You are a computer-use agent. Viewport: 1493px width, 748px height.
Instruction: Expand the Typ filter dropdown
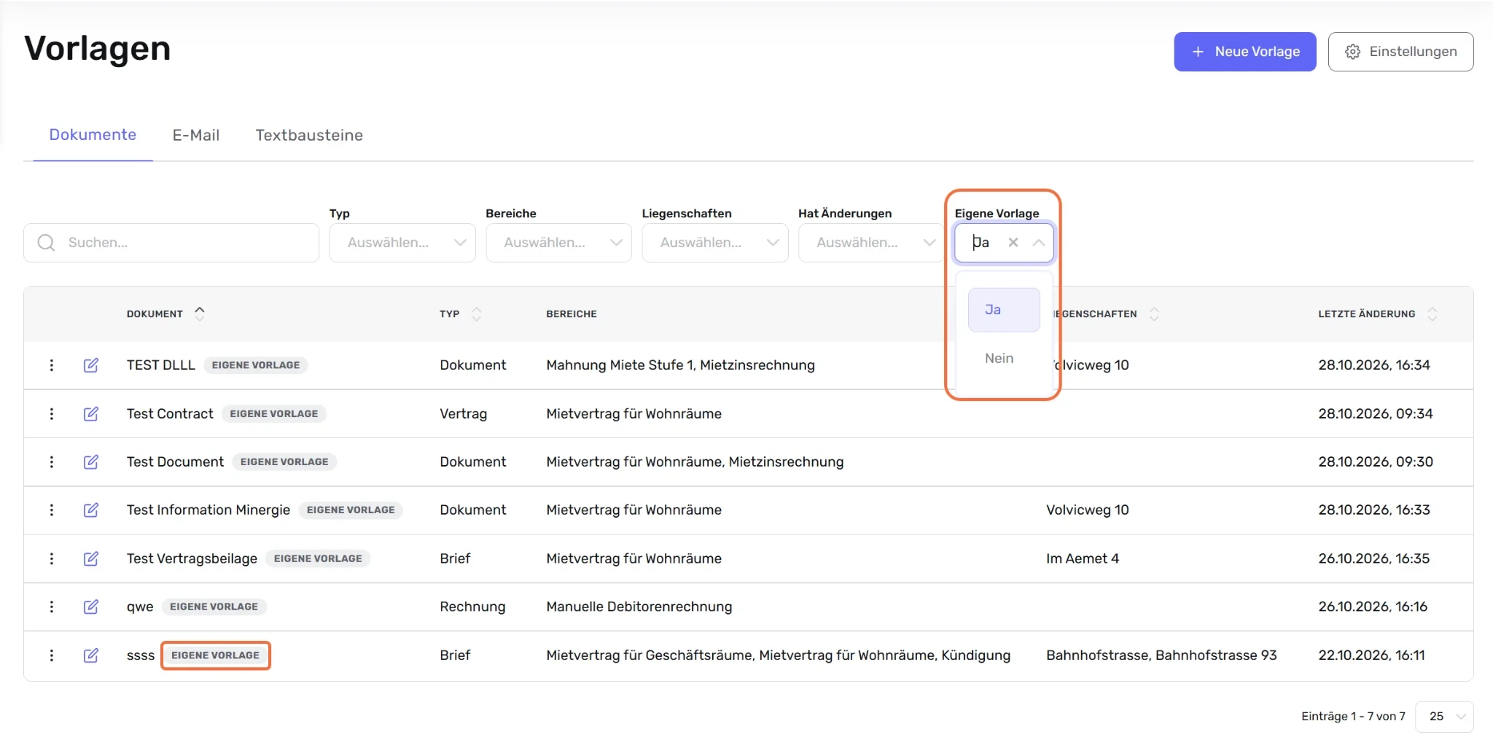(x=402, y=243)
